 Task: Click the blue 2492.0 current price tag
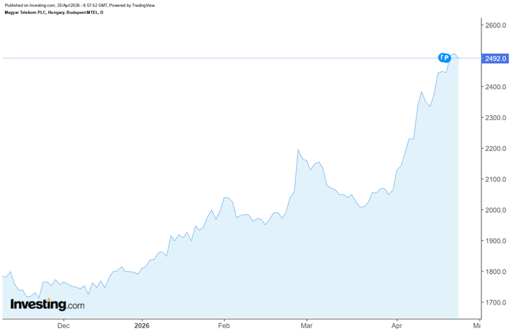pyautogui.click(x=495, y=58)
